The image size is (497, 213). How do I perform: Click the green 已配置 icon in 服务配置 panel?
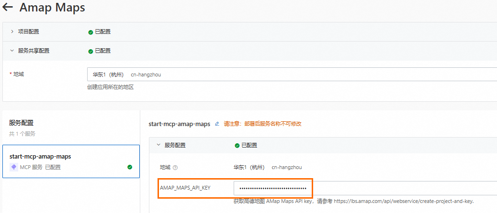coord(237,145)
